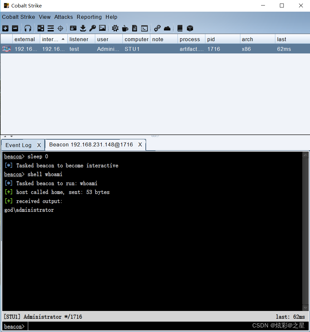Click the minus icon to disconnect from the team server
Image resolution: width=310 pixels, height=332 pixels.
15,28
